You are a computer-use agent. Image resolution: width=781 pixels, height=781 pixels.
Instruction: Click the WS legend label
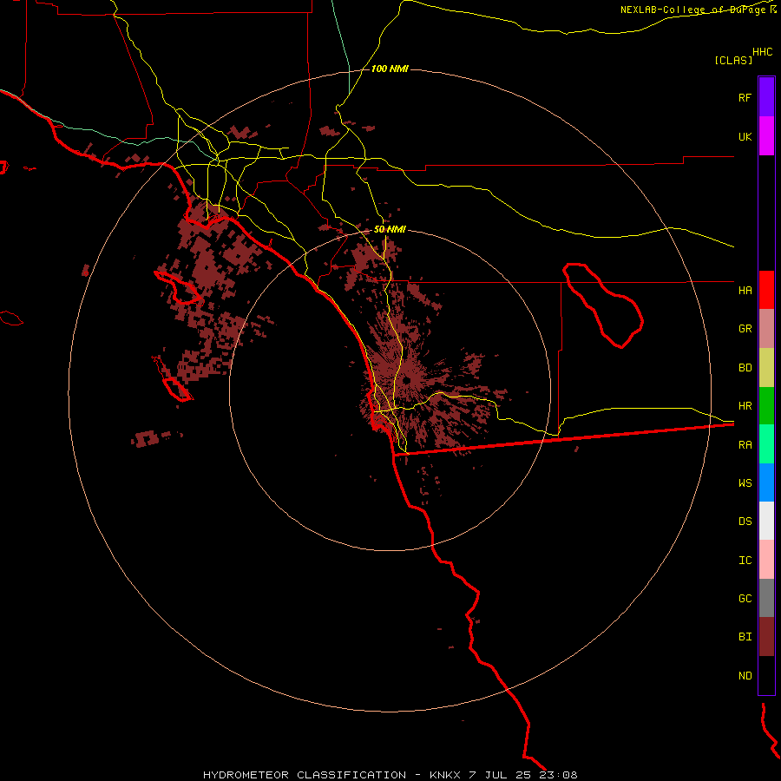(x=745, y=483)
